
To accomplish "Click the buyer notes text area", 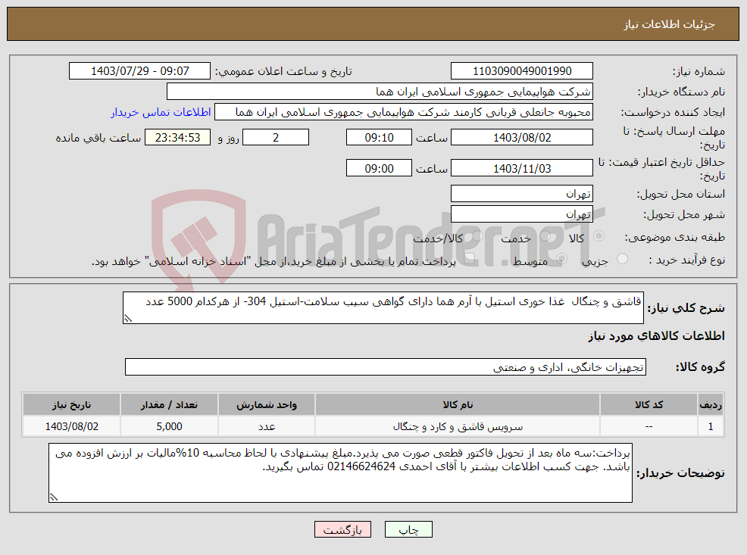I will (340, 472).
